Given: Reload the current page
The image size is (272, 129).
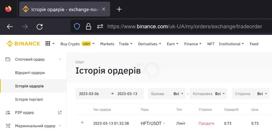Looking at the screenshot, I should pos(40,27).
